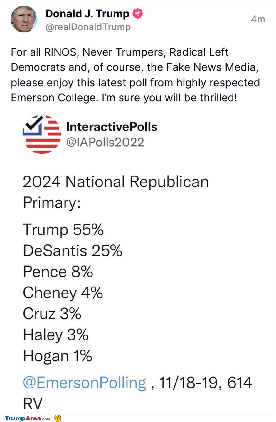
Task: Tap the Donald J. Trump display name
Action: (x=87, y=14)
